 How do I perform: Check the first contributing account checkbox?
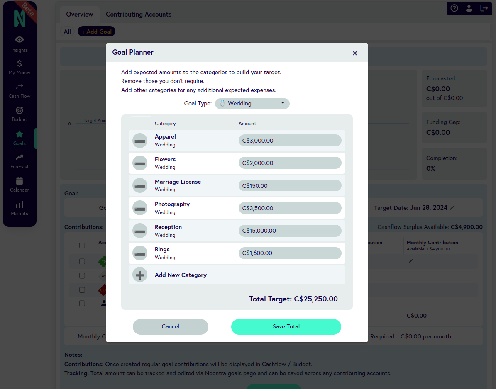(x=82, y=261)
